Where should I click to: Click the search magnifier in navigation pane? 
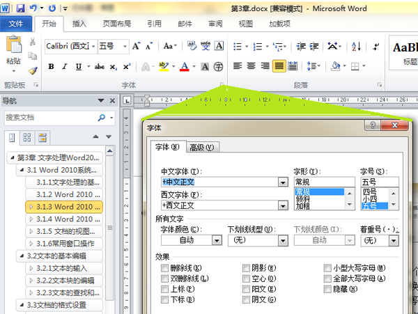102,118
